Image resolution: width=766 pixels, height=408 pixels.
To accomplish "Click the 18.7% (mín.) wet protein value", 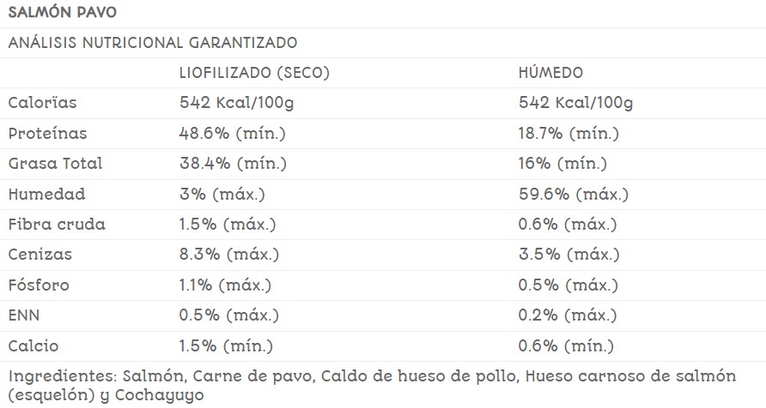I will pos(568,134).
